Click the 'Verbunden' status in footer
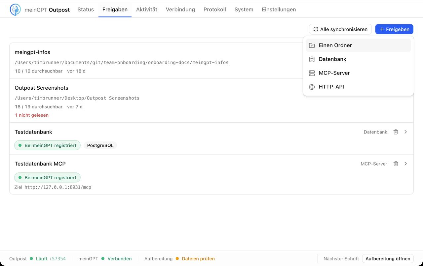This screenshot has width=423, height=266. 120,259
